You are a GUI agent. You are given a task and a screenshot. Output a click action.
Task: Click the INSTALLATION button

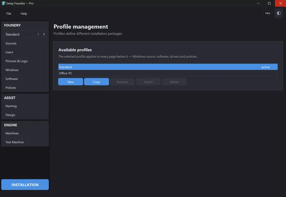pyautogui.click(x=25, y=185)
